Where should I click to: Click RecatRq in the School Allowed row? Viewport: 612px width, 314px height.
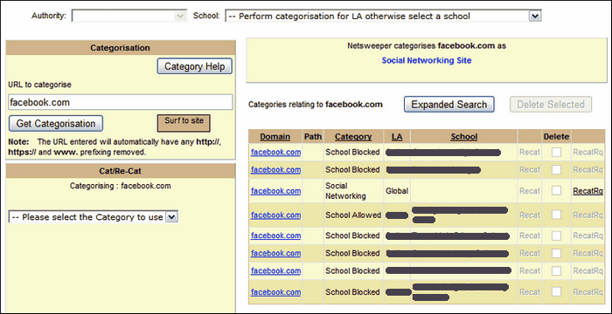click(x=588, y=215)
